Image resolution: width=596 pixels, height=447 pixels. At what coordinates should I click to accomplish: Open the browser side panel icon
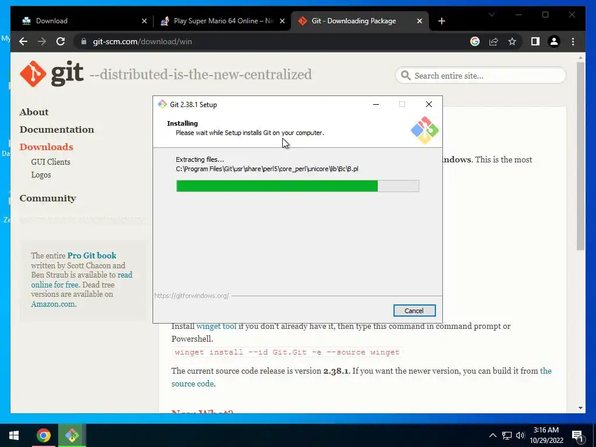pyautogui.click(x=535, y=41)
